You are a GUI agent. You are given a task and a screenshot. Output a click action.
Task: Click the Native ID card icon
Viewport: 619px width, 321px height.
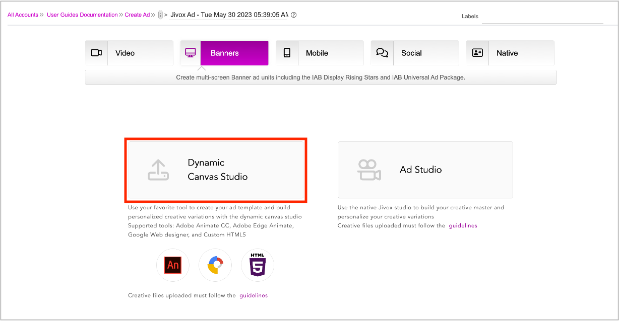[x=477, y=53]
